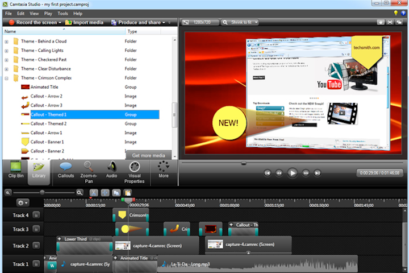Click the preview playback scrubber handle
The image size is (409, 273).
[244, 163]
